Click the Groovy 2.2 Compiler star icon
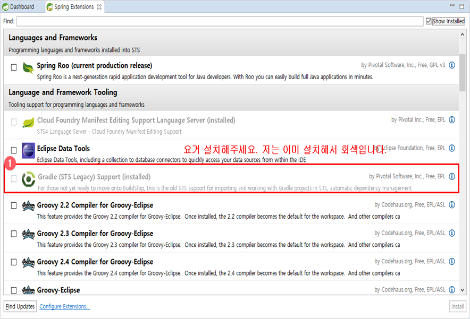470x319 pixels. pos(28,206)
